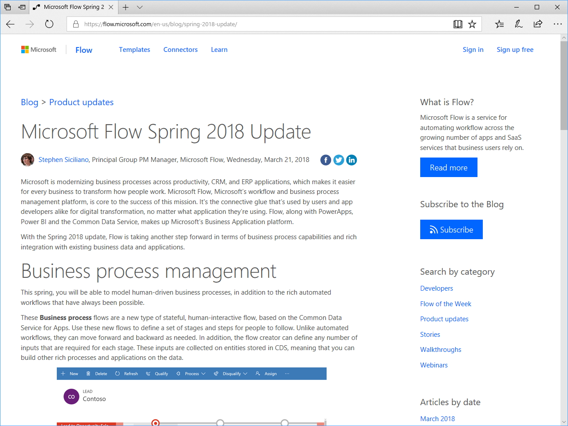568x426 pixels.
Task: Open the Settings and more menu
Action: (x=557, y=24)
